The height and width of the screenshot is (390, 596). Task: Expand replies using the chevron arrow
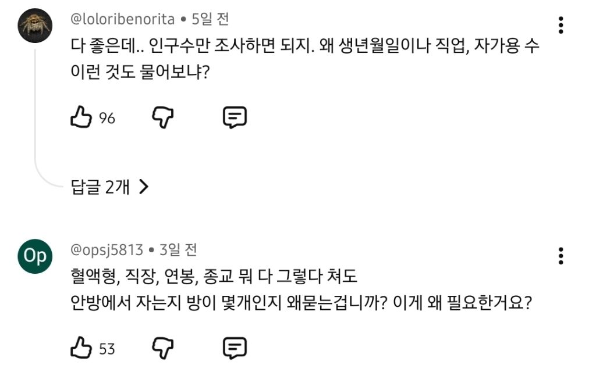click(145, 187)
